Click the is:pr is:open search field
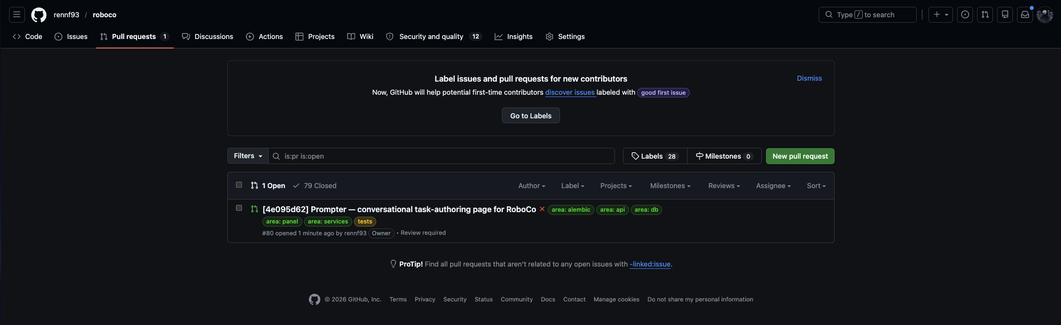 click(442, 156)
